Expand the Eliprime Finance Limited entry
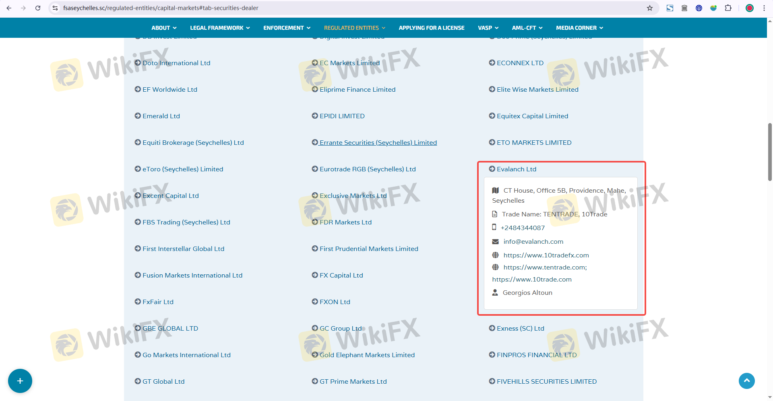The image size is (773, 401). click(358, 89)
